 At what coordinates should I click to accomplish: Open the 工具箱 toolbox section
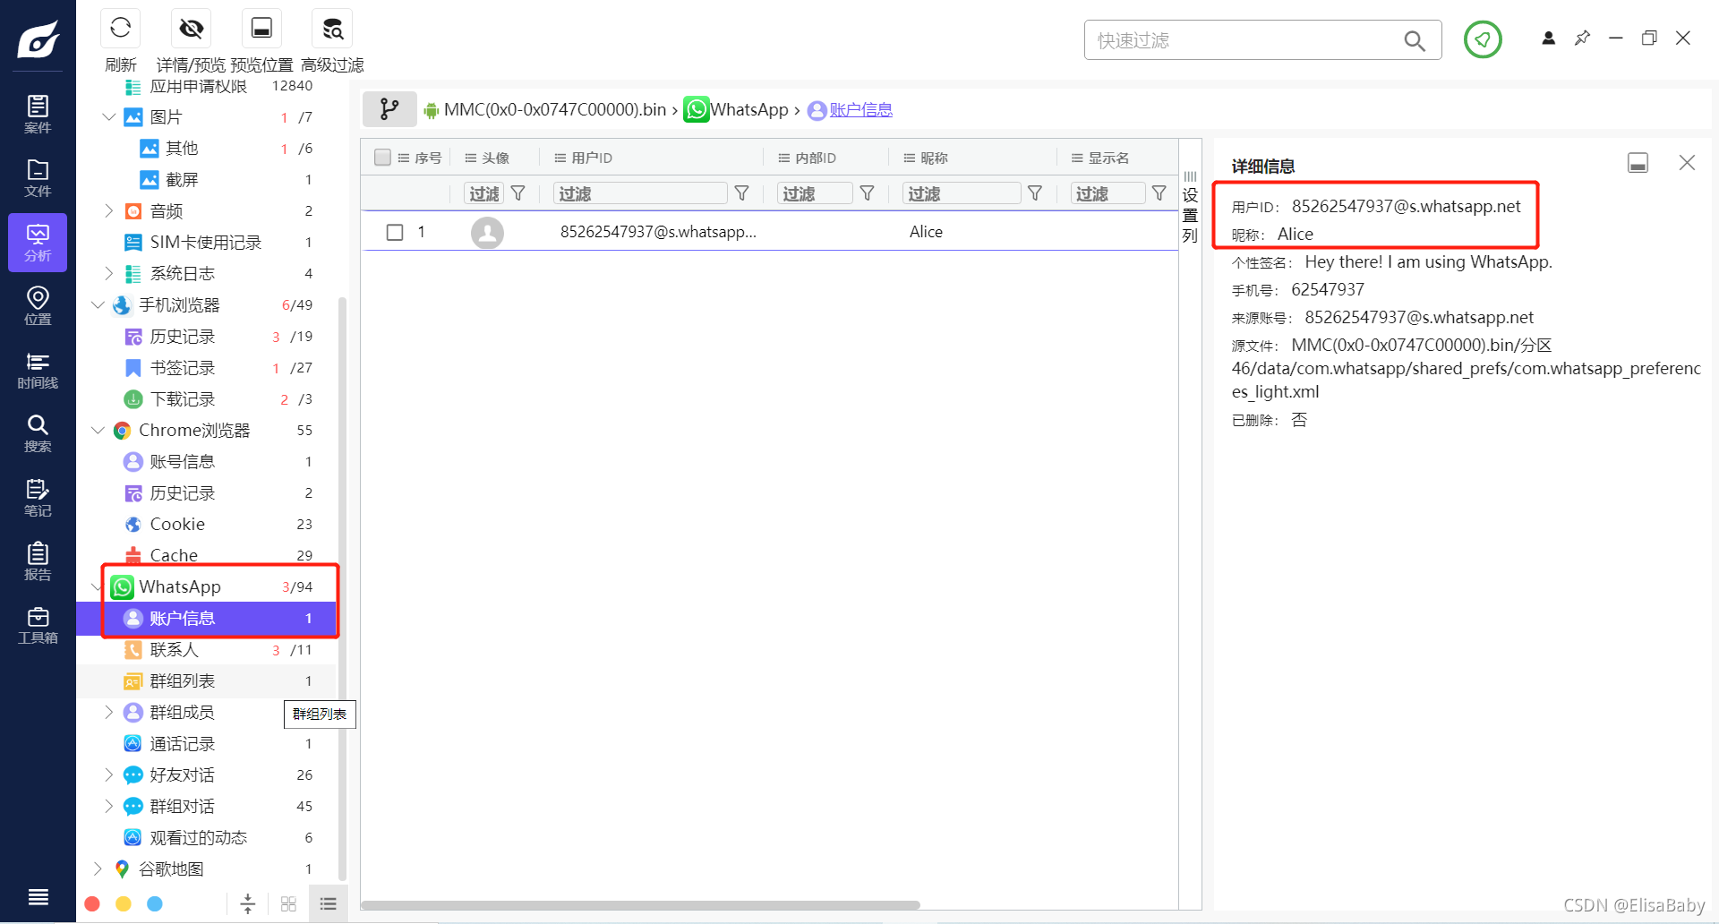coord(38,625)
